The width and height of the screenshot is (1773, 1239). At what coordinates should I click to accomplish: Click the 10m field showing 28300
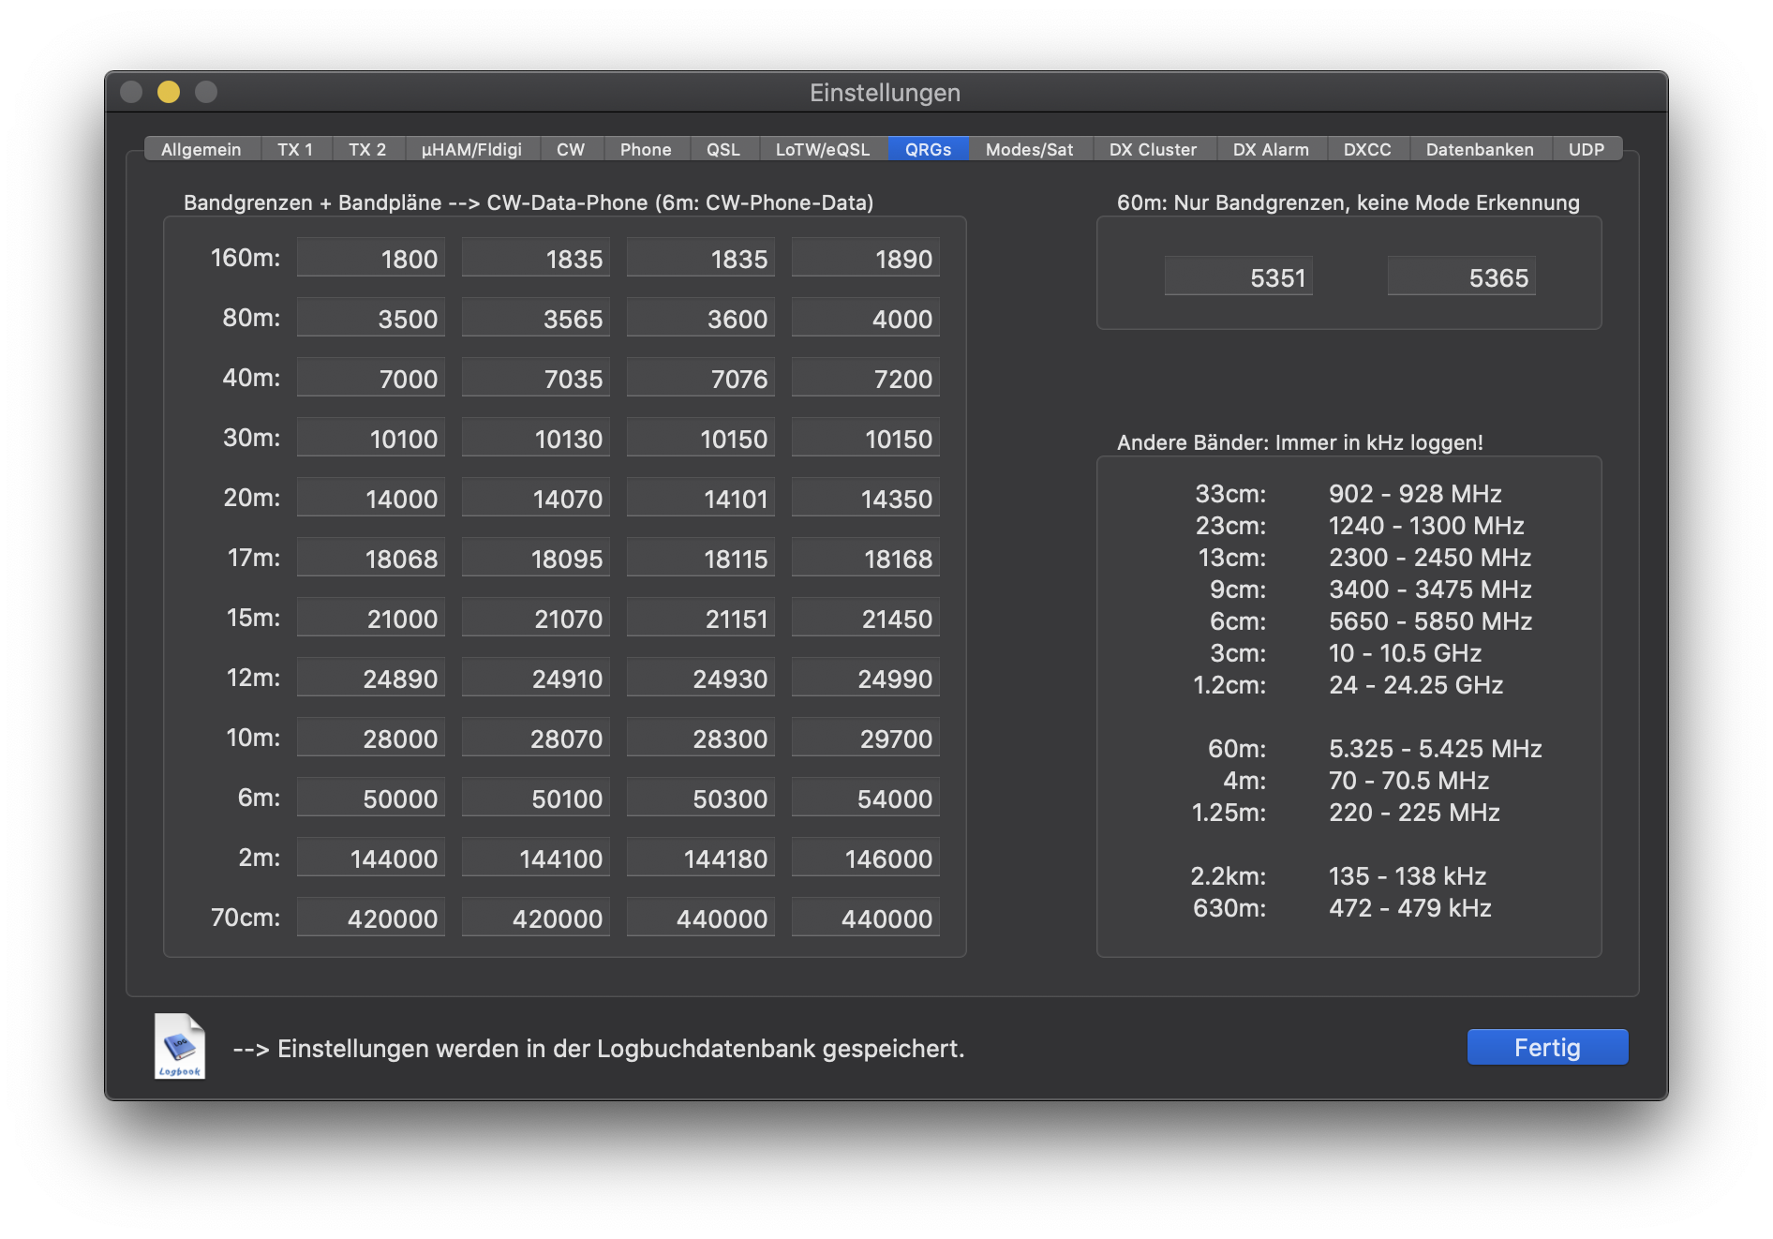point(701,739)
